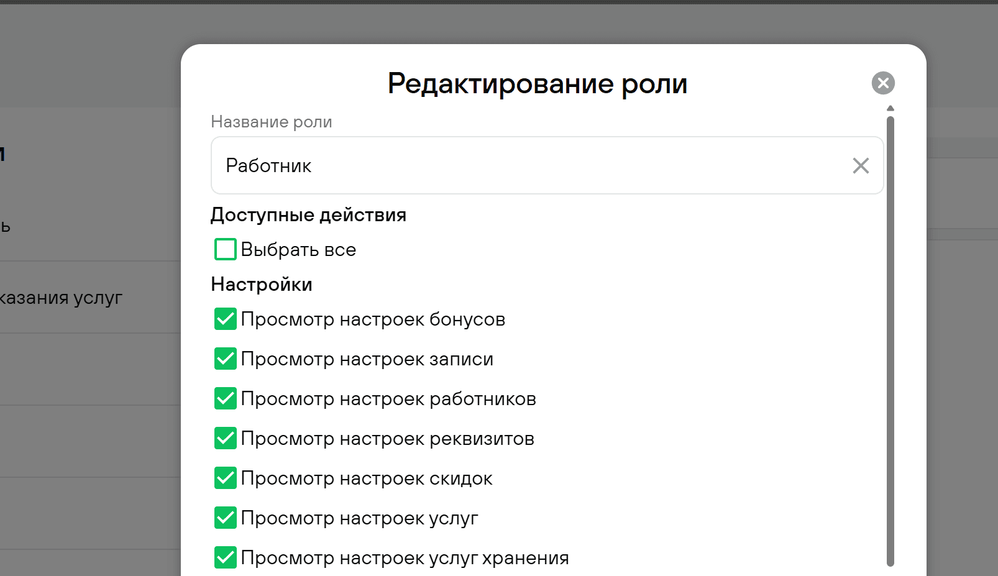The image size is (998, 576).
Task: Click the green checkmark beside "Просмотр настроек записи"
Action: (225, 359)
